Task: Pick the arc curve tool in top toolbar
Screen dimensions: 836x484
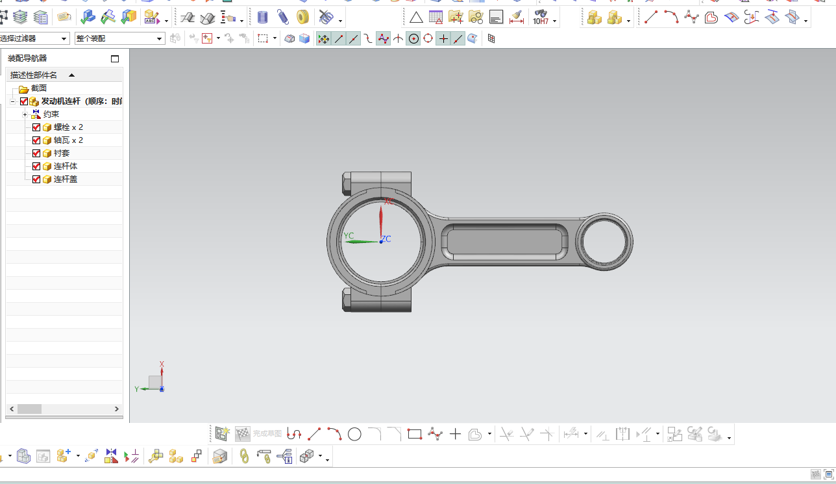Action: [671, 18]
